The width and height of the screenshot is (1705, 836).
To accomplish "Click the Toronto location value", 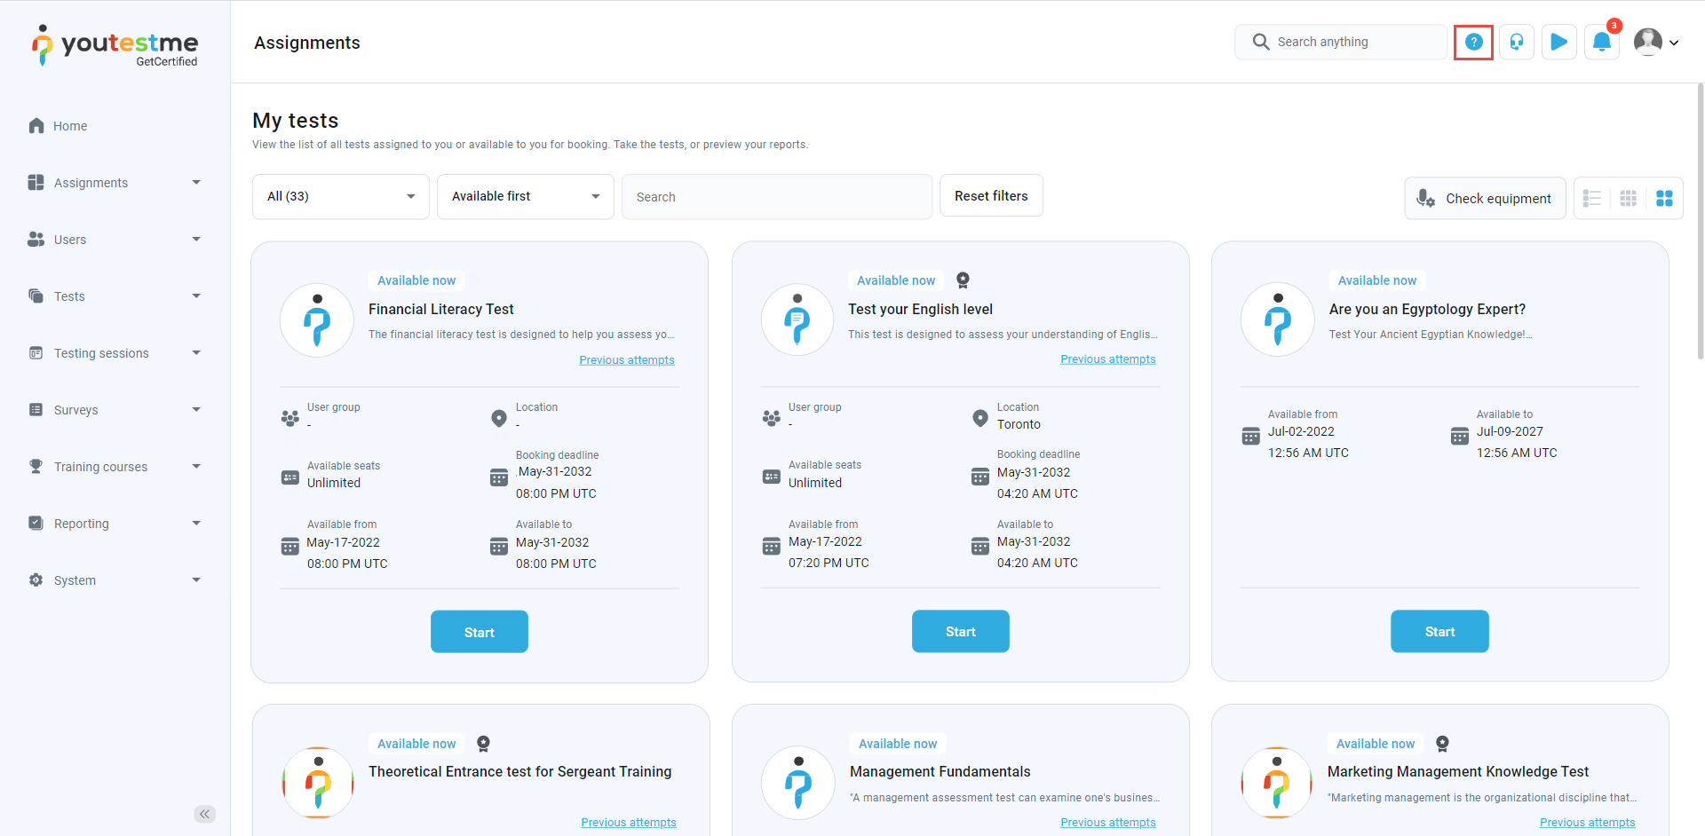I will point(1019,424).
